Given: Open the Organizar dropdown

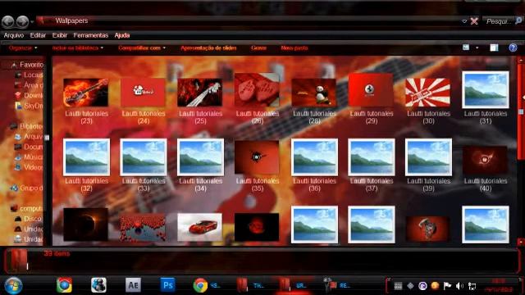Looking at the screenshot, I should coord(23,48).
